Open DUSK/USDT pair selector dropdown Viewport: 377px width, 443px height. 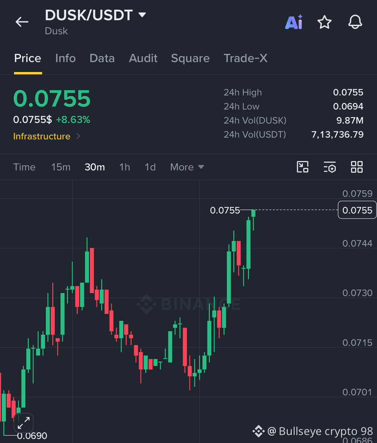142,15
